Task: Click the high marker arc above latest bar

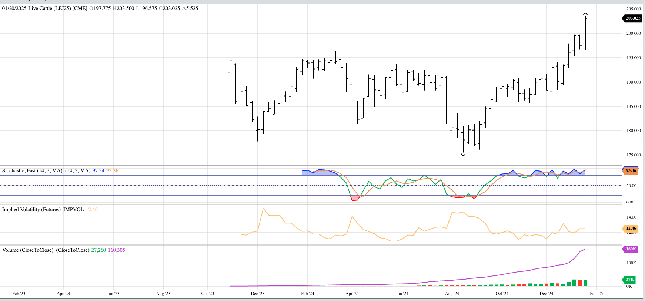Action: [x=585, y=14]
